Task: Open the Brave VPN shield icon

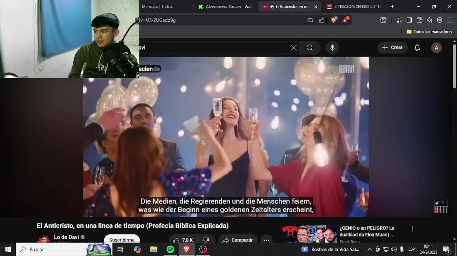Action: [x=440, y=20]
